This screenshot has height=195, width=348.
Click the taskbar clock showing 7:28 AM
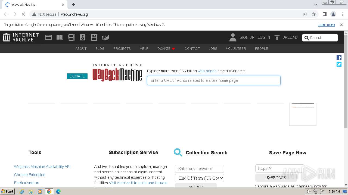tap(334, 191)
